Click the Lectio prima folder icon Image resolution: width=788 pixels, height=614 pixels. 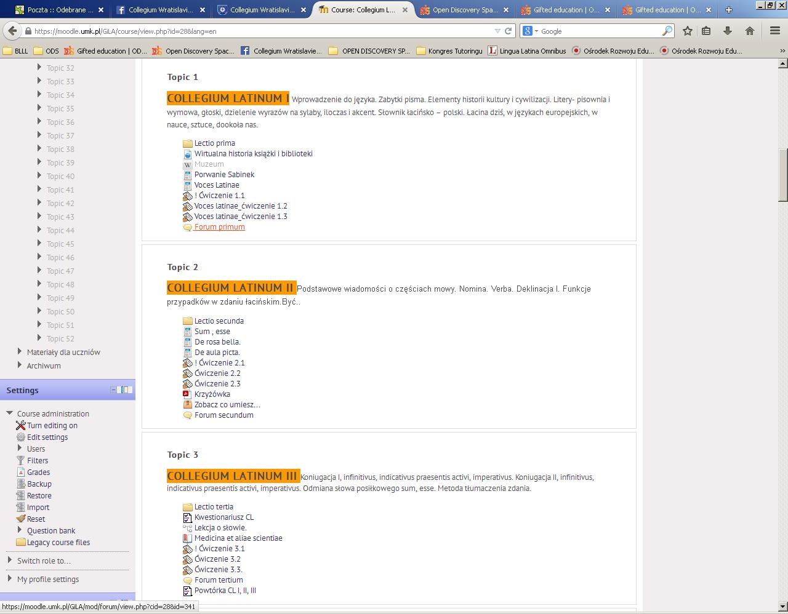(188, 143)
